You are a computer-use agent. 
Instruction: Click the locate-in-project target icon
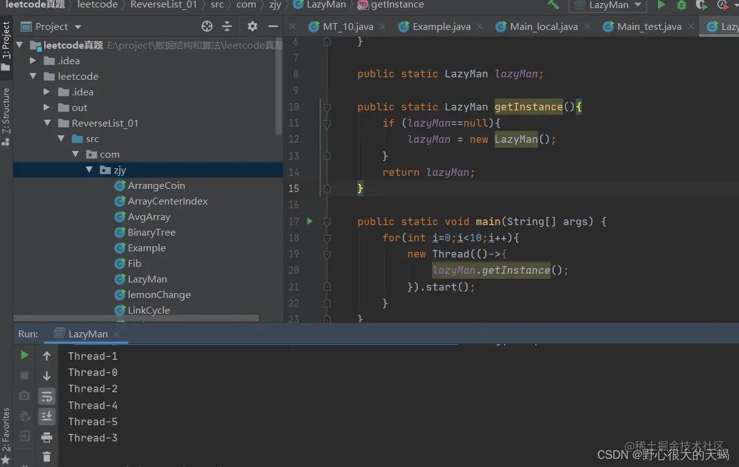coord(207,26)
